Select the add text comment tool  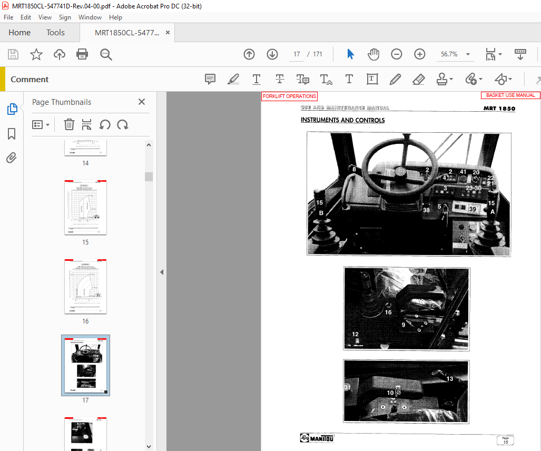[x=349, y=79]
